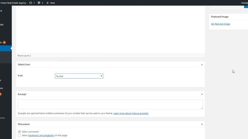Click the Select Icon panel title
This screenshot has height=139, width=248.
tap(24, 64)
